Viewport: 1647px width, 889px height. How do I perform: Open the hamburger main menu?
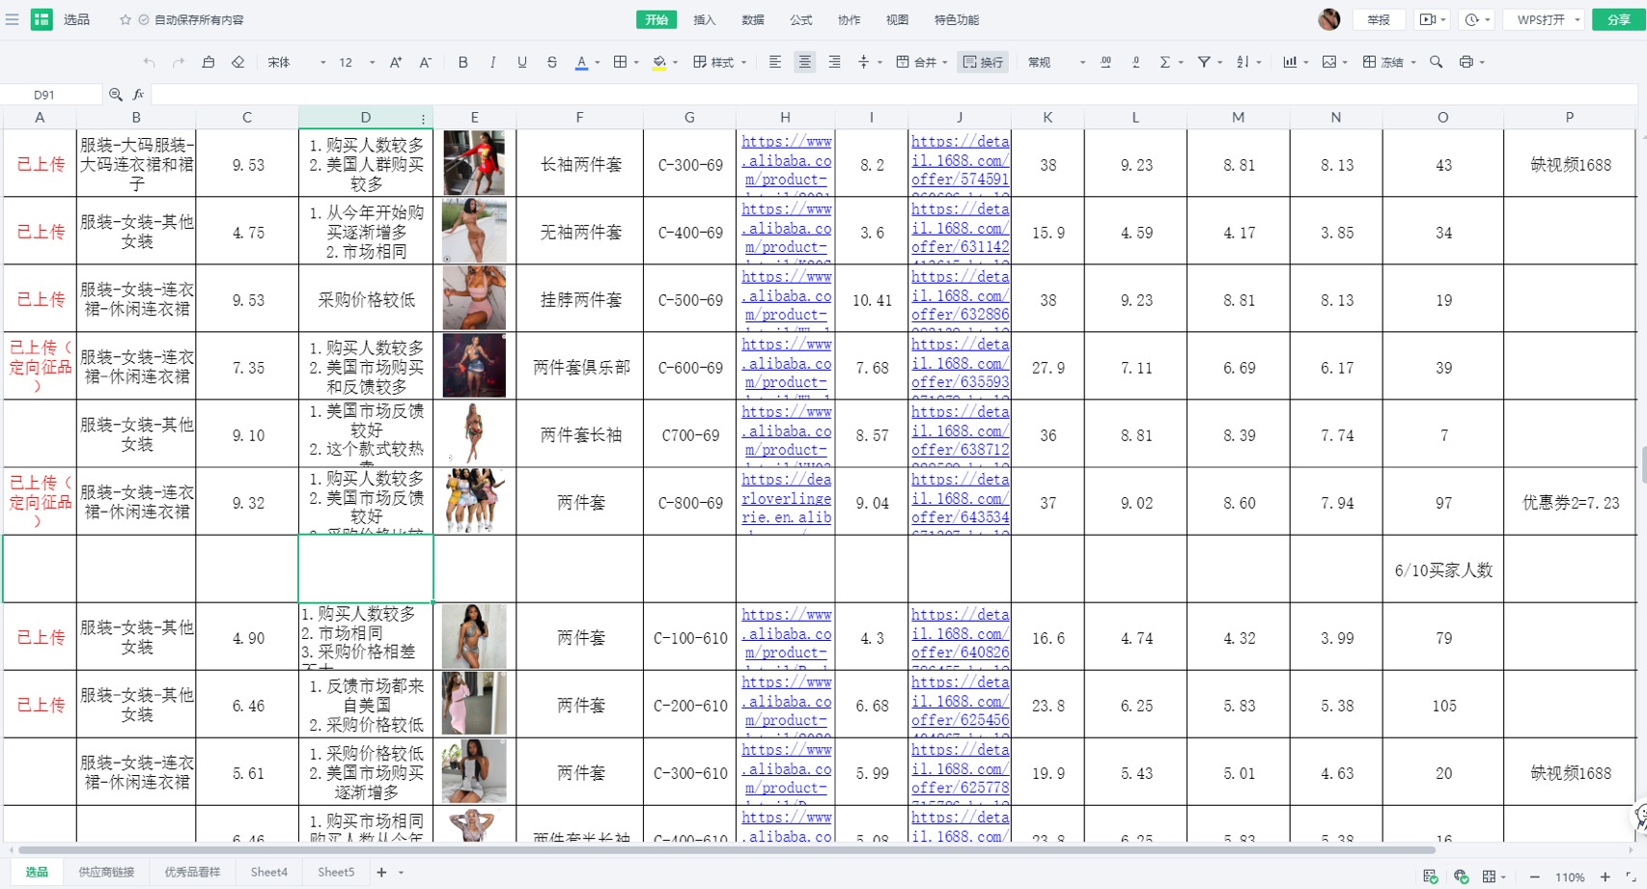click(13, 19)
